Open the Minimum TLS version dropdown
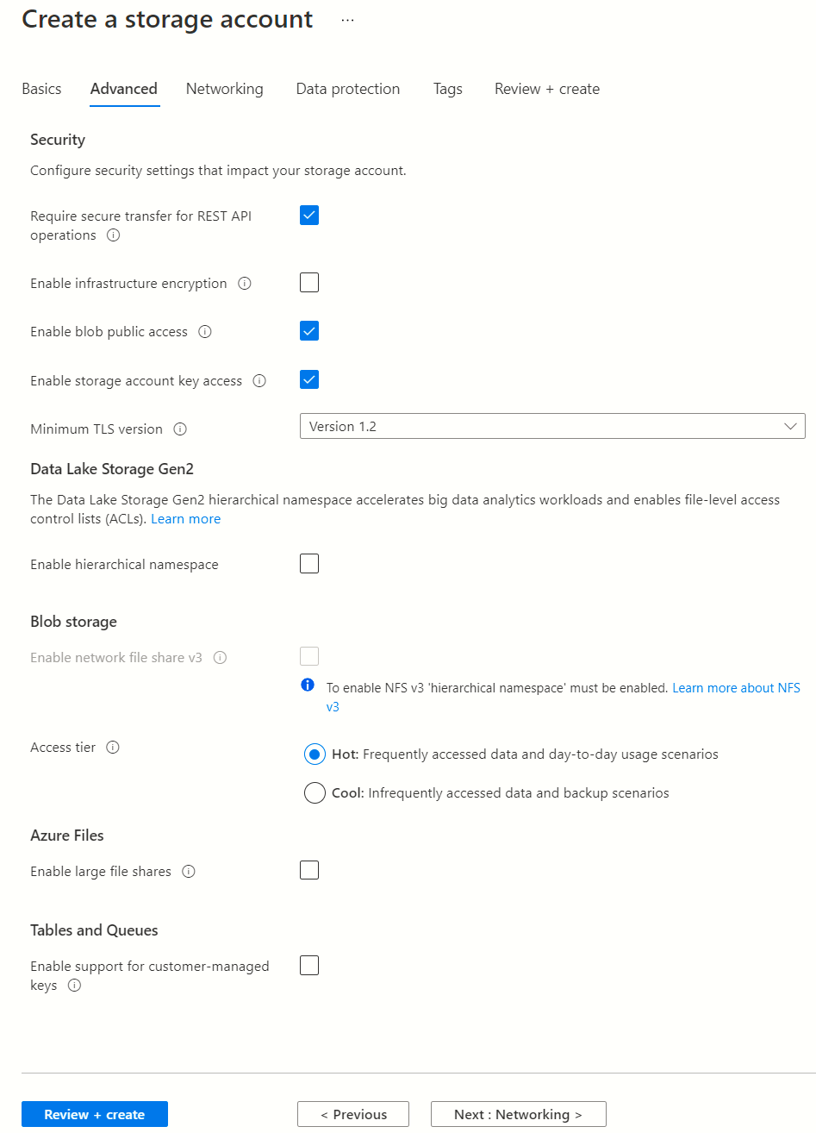 coord(552,427)
